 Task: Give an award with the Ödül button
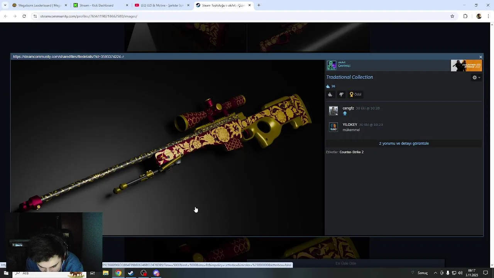(355, 94)
